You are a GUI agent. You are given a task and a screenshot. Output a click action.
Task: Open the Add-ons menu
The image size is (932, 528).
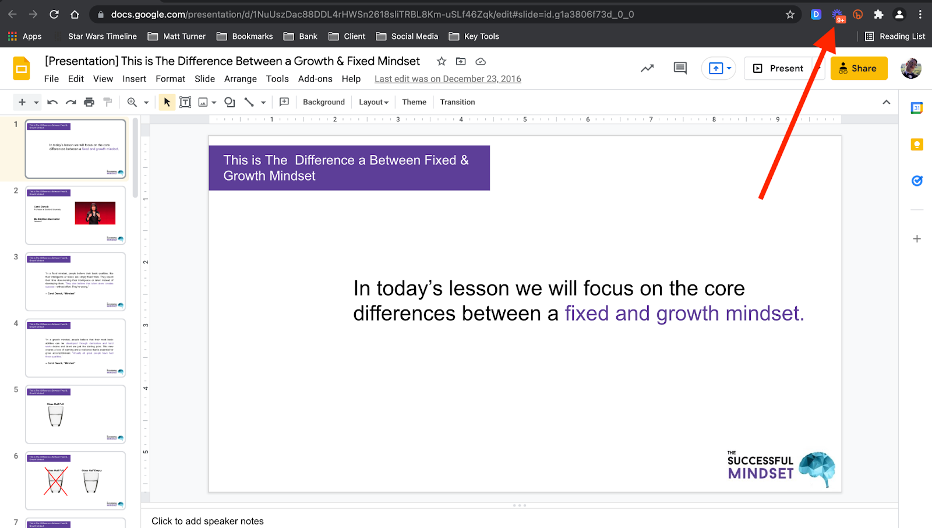pos(315,79)
